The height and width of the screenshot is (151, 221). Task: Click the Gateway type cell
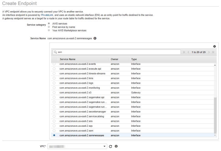click(136, 92)
